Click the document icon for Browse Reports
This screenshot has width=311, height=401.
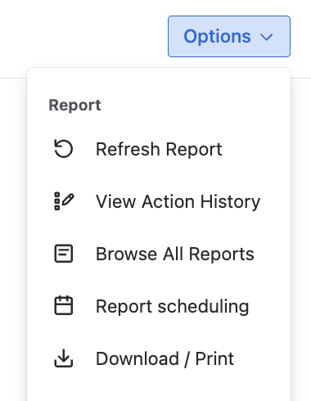tap(64, 254)
